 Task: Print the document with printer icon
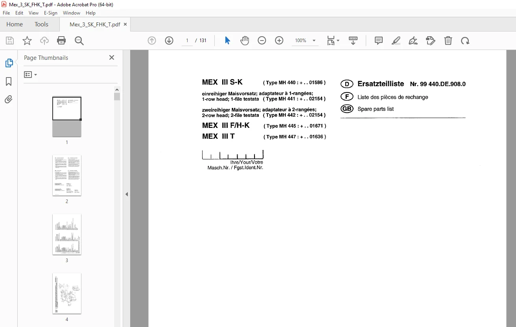click(61, 41)
